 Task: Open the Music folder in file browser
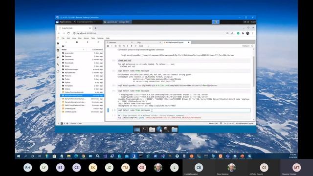pyautogui.click(x=83, y=66)
